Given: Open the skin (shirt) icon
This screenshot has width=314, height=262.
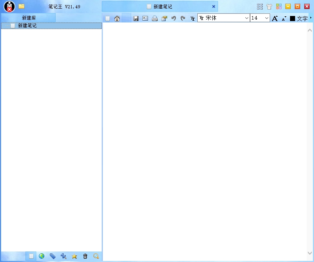Looking at the screenshot, I should tap(269, 7).
